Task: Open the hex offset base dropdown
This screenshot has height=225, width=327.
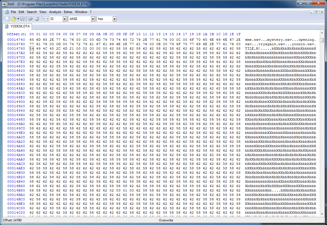Action: [x=114, y=19]
